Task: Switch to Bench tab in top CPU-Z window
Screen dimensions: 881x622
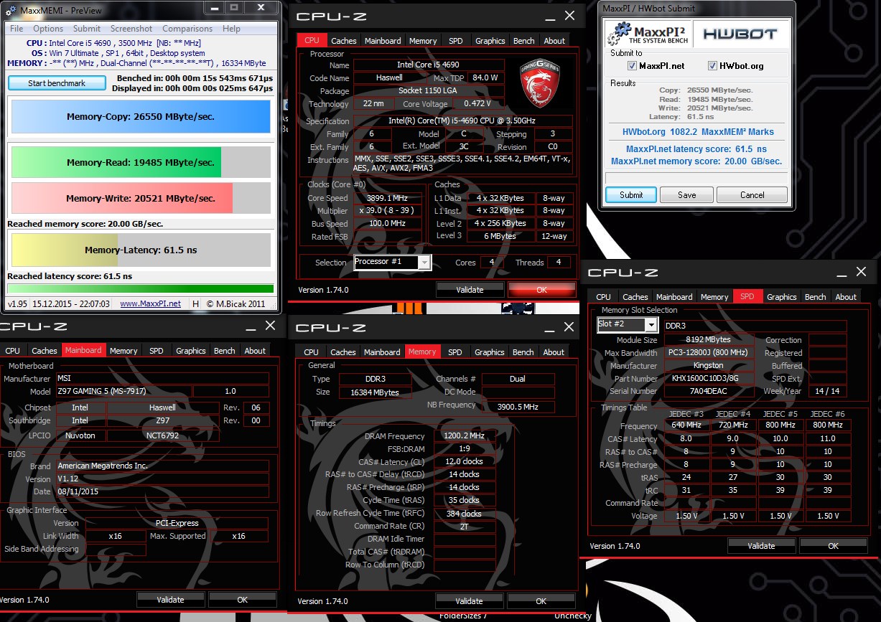Action: (x=524, y=41)
